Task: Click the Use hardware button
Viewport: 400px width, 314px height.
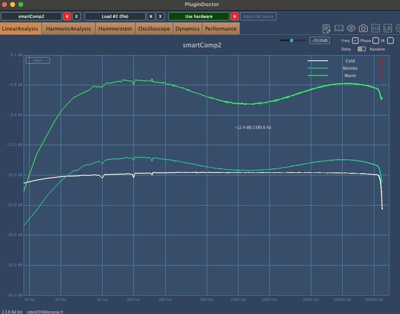Action: pos(199,16)
